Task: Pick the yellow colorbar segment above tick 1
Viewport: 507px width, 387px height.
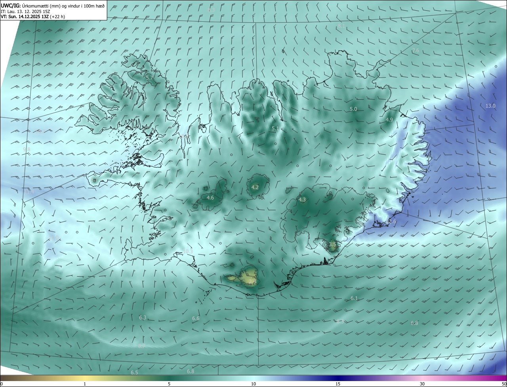Action: (x=85, y=378)
